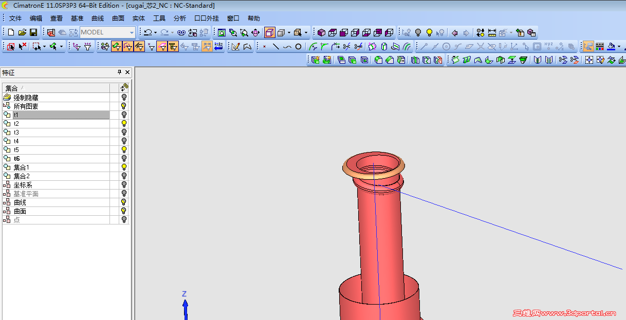Select the t1 set row

tap(56, 115)
